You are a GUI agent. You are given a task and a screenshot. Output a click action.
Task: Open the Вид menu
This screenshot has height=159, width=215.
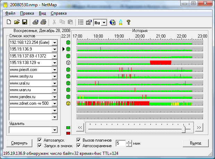pos(42,13)
